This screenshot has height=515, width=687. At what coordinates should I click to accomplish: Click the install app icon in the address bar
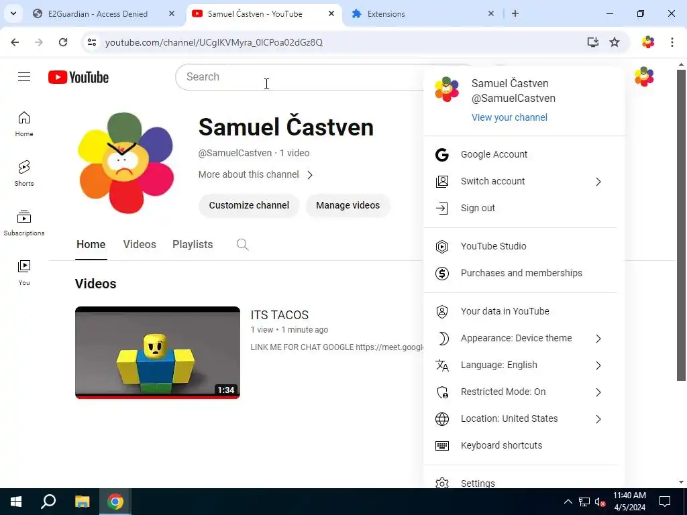pos(593,42)
